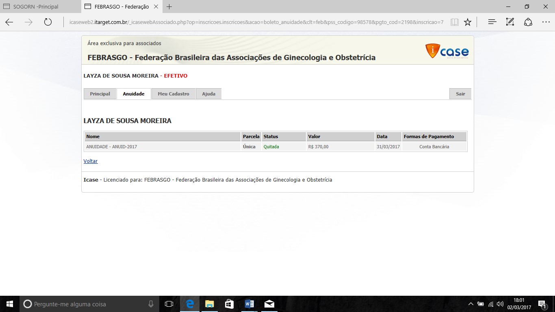Image resolution: width=555 pixels, height=312 pixels.
Task: Click the Make a Web Note icon
Action: point(510,22)
